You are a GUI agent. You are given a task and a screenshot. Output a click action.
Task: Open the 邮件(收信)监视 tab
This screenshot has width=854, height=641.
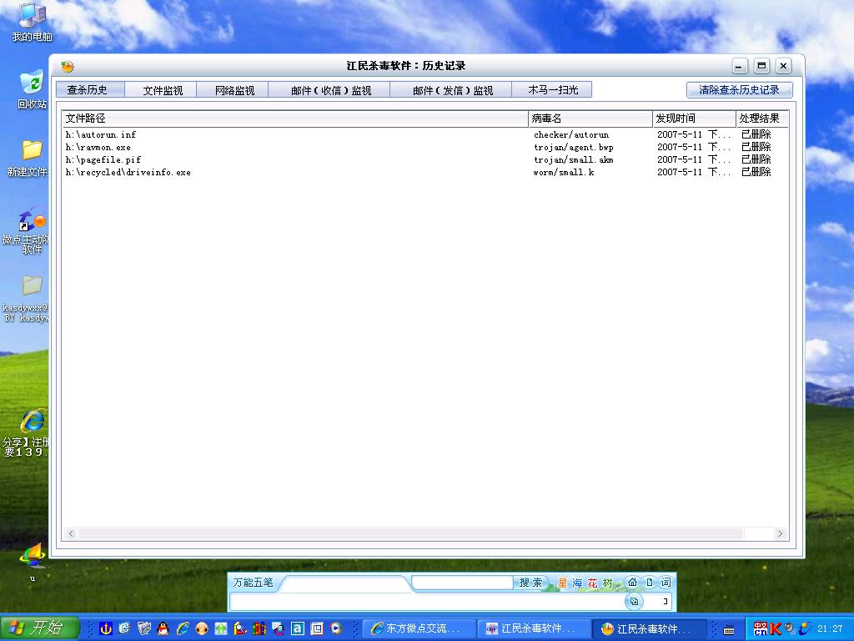point(329,90)
